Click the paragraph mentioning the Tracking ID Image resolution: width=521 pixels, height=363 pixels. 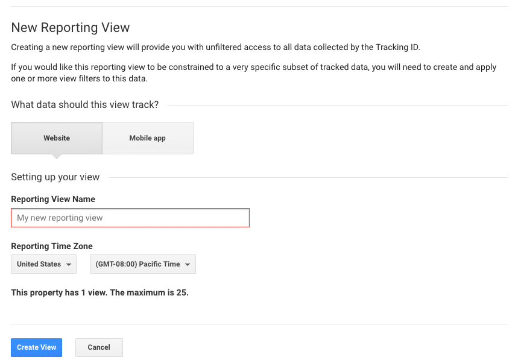pyautogui.click(x=215, y=47)
